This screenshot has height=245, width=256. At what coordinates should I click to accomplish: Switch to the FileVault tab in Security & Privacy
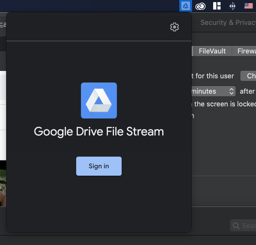pyautogui.click(x=212, y=51)
